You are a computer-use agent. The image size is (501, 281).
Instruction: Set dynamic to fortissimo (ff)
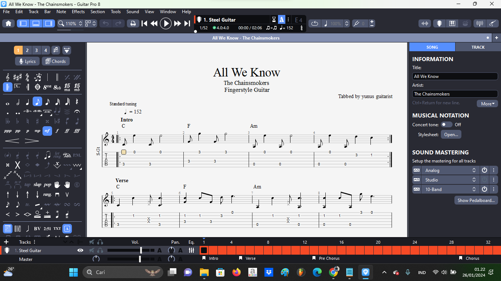[x=67, y=131]
